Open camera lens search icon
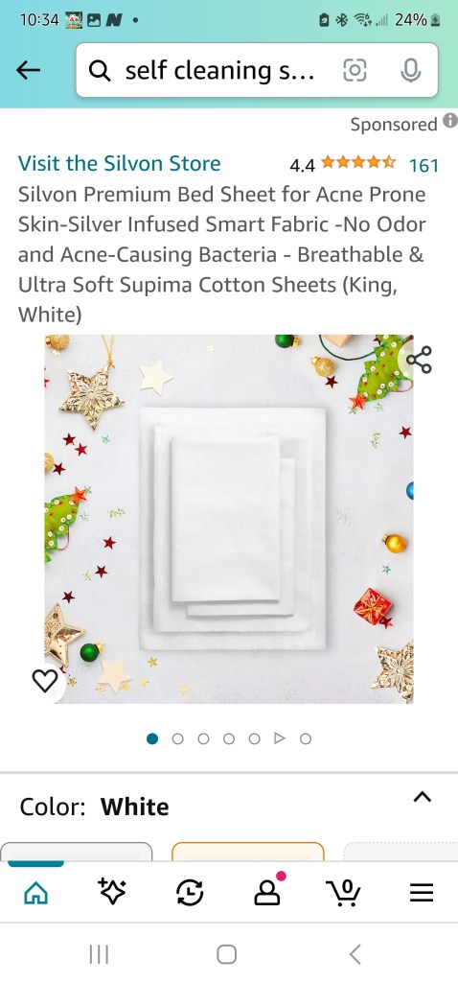 pyautogui.click(x=355, y=71)
